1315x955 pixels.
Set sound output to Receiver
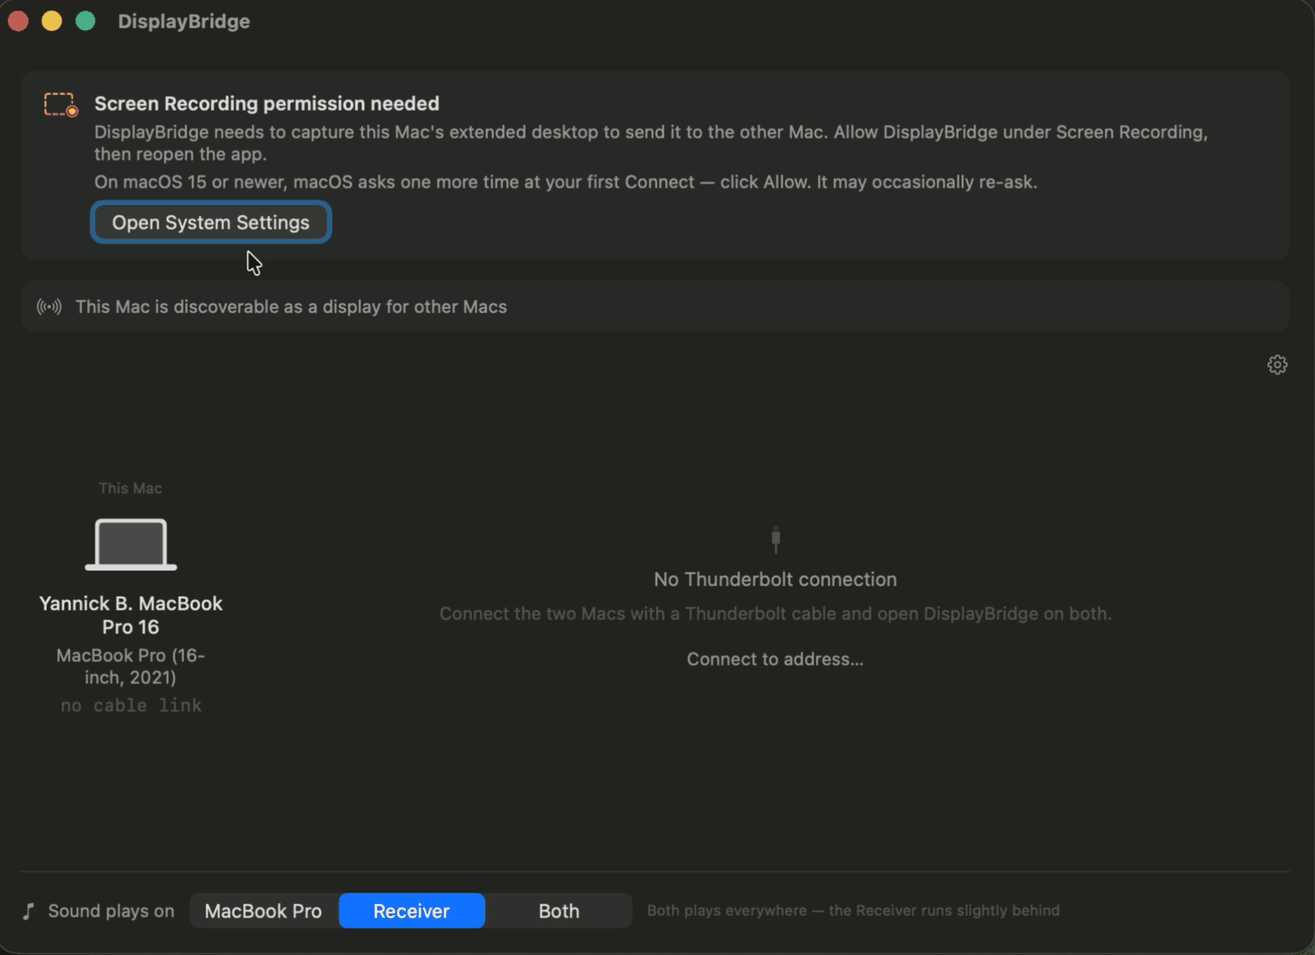(412, 911)
